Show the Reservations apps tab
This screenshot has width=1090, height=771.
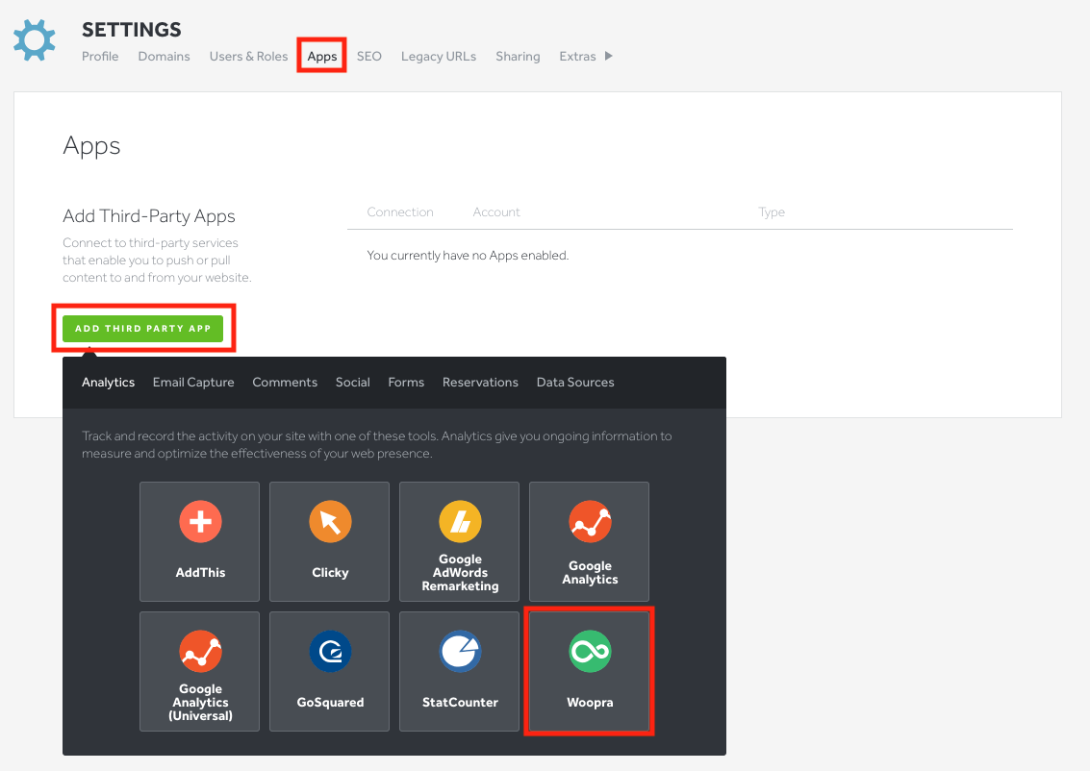tap(480, 383)
